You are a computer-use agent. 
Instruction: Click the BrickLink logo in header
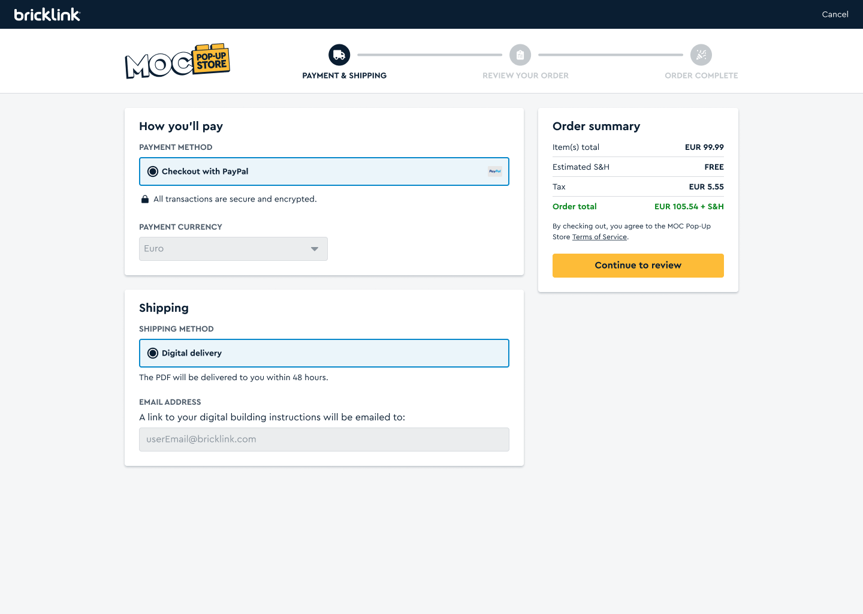tap(47, 14)
